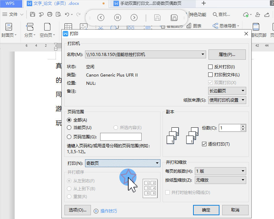Click the 确定 button to confirm printing
The image size is (274, 219).
point(206,210)
